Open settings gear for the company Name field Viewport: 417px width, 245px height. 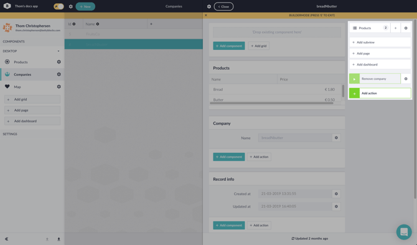click(x=336, y=138)
